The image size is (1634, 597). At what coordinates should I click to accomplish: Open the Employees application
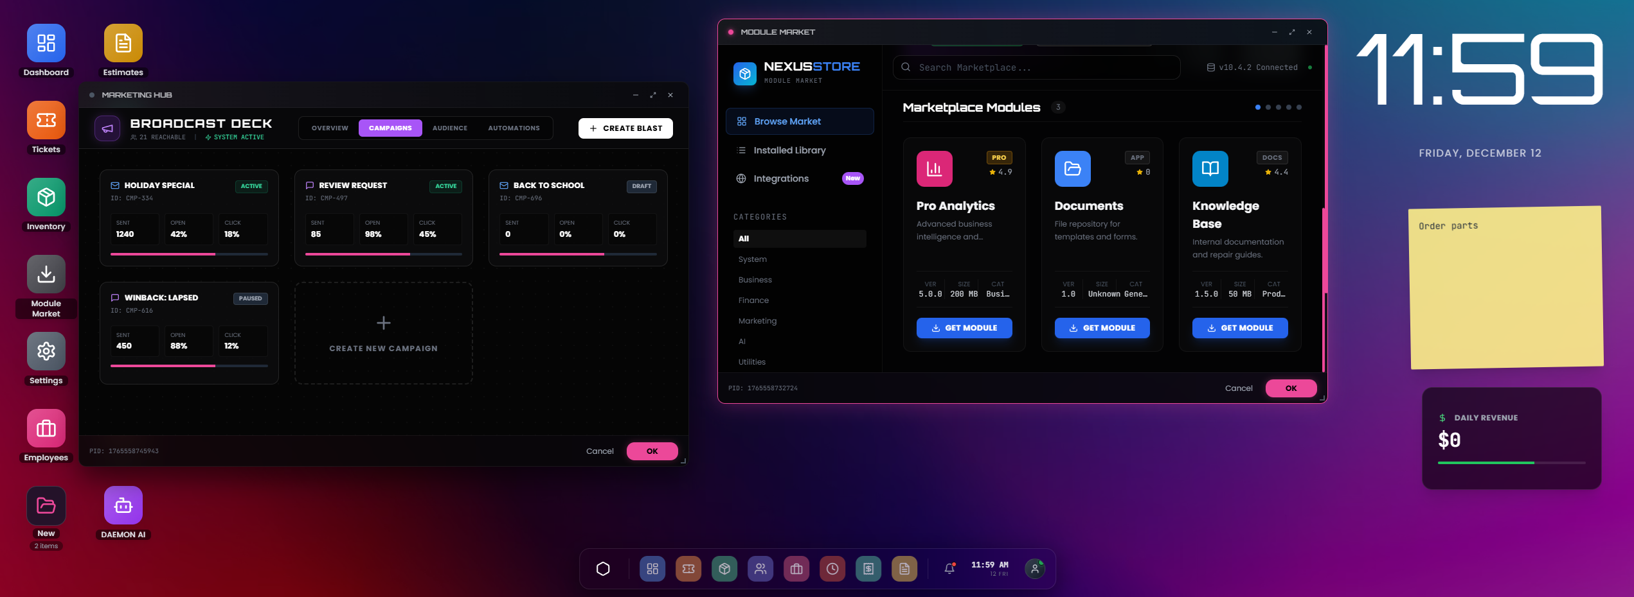[x=46, y=429]
